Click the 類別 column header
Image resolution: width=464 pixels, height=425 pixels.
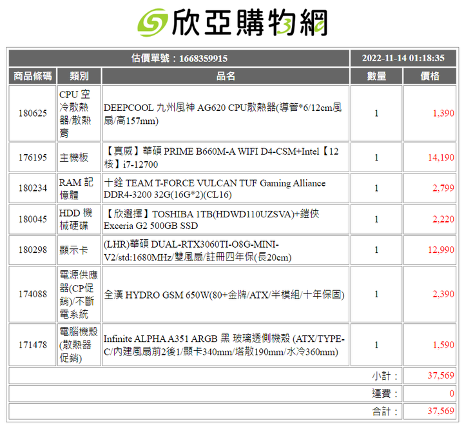point(79,76)
